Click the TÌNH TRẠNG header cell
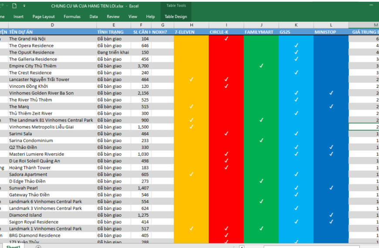379x248 pixels. click(114, 32)
